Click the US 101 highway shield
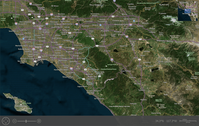The image size is (199, 126). click(34, 23)
